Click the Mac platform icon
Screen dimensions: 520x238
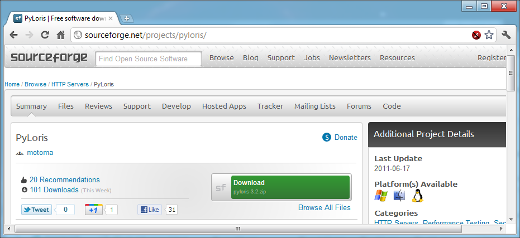coord(399,196)
